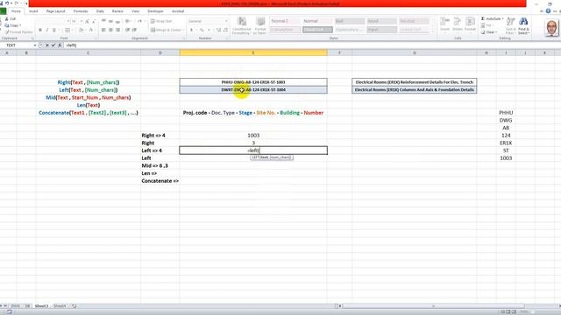Click the Excel Help question mark icon
Viewport: 561px width, 315px height.
[x=548, y=11]
